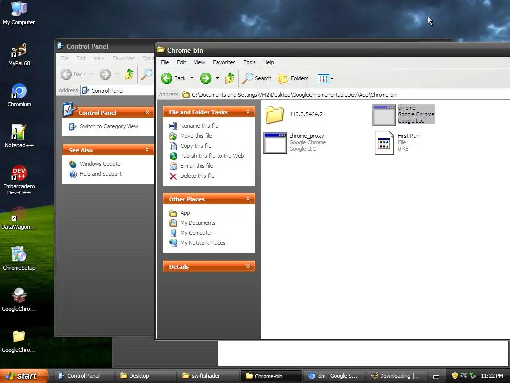Open the Views dropdown arrow in Chrome-bin
The width and height of the screenshot is (510, 383).
332,78
